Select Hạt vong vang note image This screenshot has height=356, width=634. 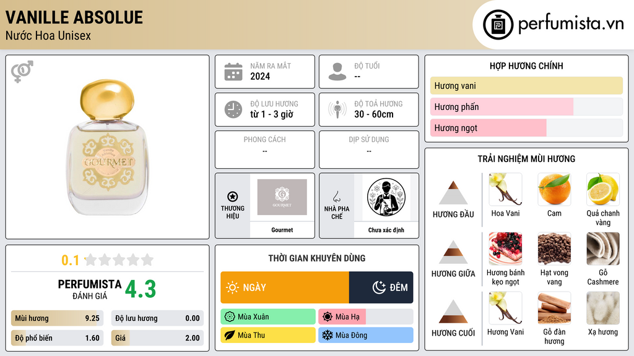[554, 248]
